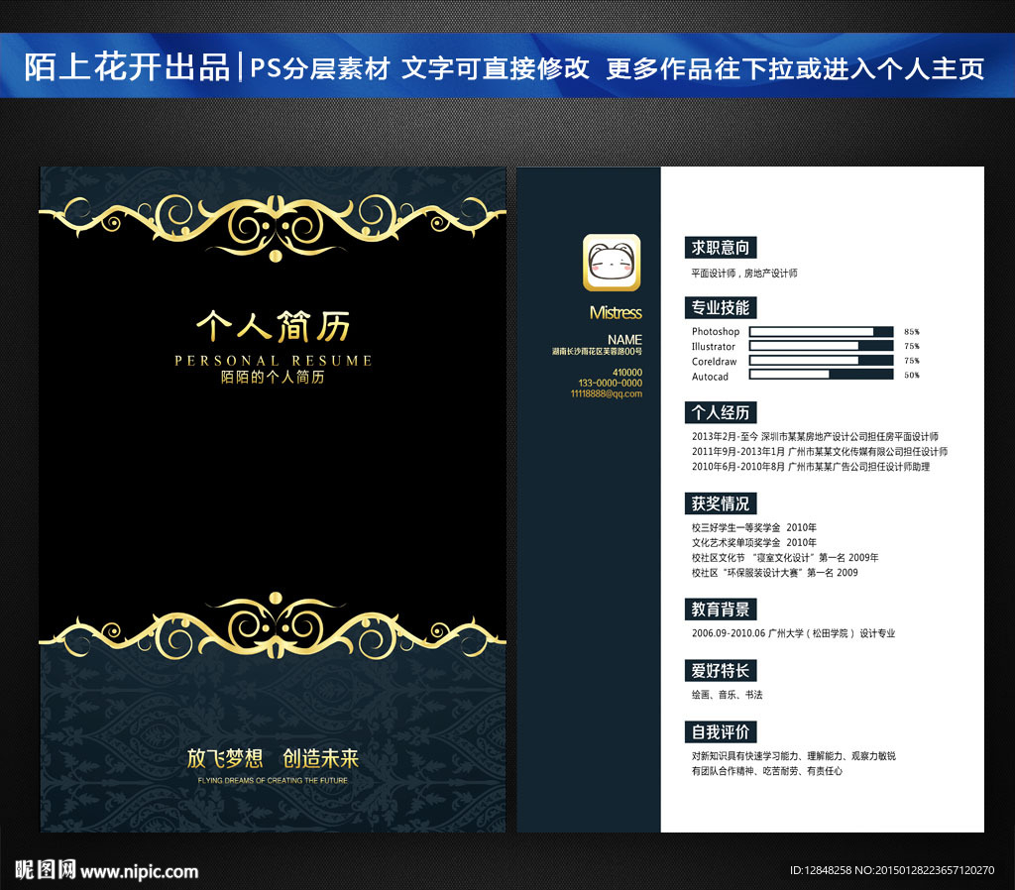The height and width of the screenshot is (890, 1015).
Task: Click the 50% value beside Autocad
Action: (912, 375)
